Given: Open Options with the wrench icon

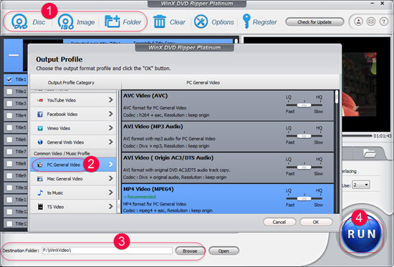Looking at the screenshot, I should (x=201, y=21).
